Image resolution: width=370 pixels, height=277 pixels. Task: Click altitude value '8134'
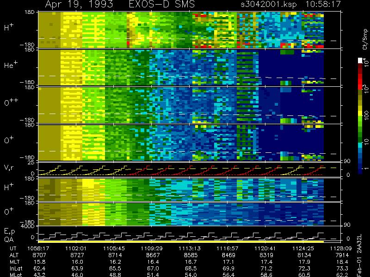click(x=304, y=255)
